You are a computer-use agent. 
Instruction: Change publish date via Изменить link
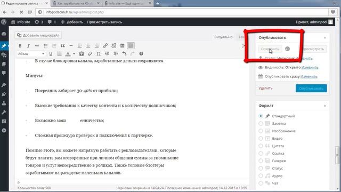coord(309,77)
